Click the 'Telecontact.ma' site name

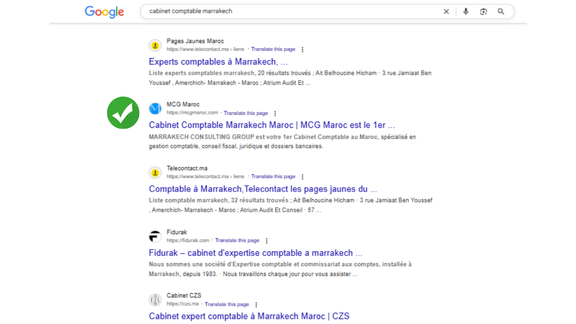[x=187, y=168]
